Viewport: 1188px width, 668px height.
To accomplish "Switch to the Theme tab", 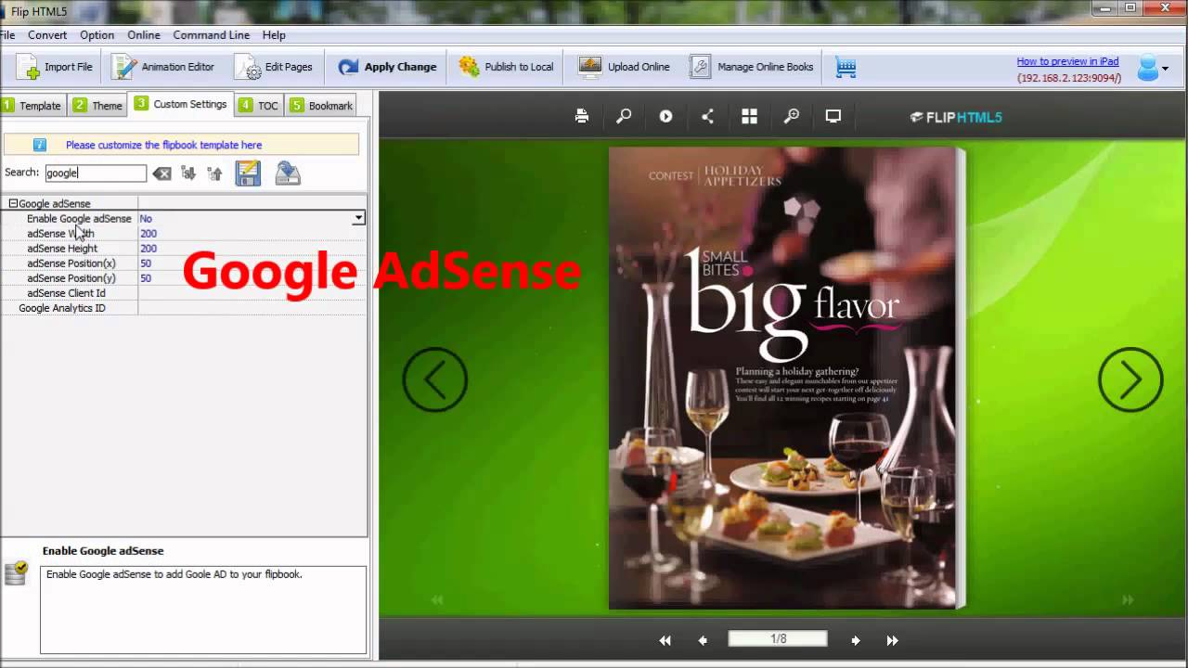I will (97, 106).
